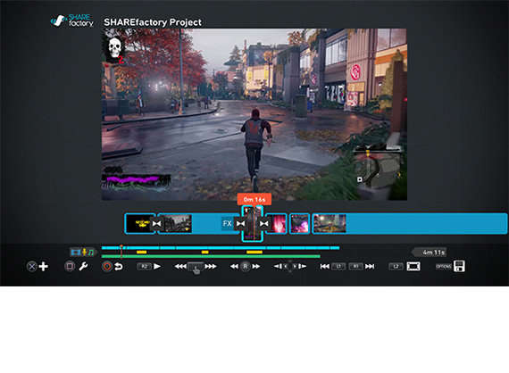
Task: Select the microphone commentary track icon
Action: pyautogui.click(x=85, y=252)
